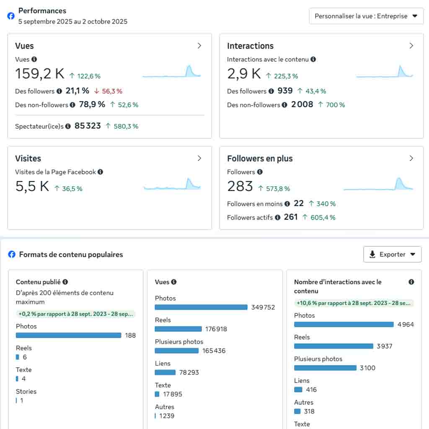Open the Exporter dropdown button

click(x=392, y=254)
